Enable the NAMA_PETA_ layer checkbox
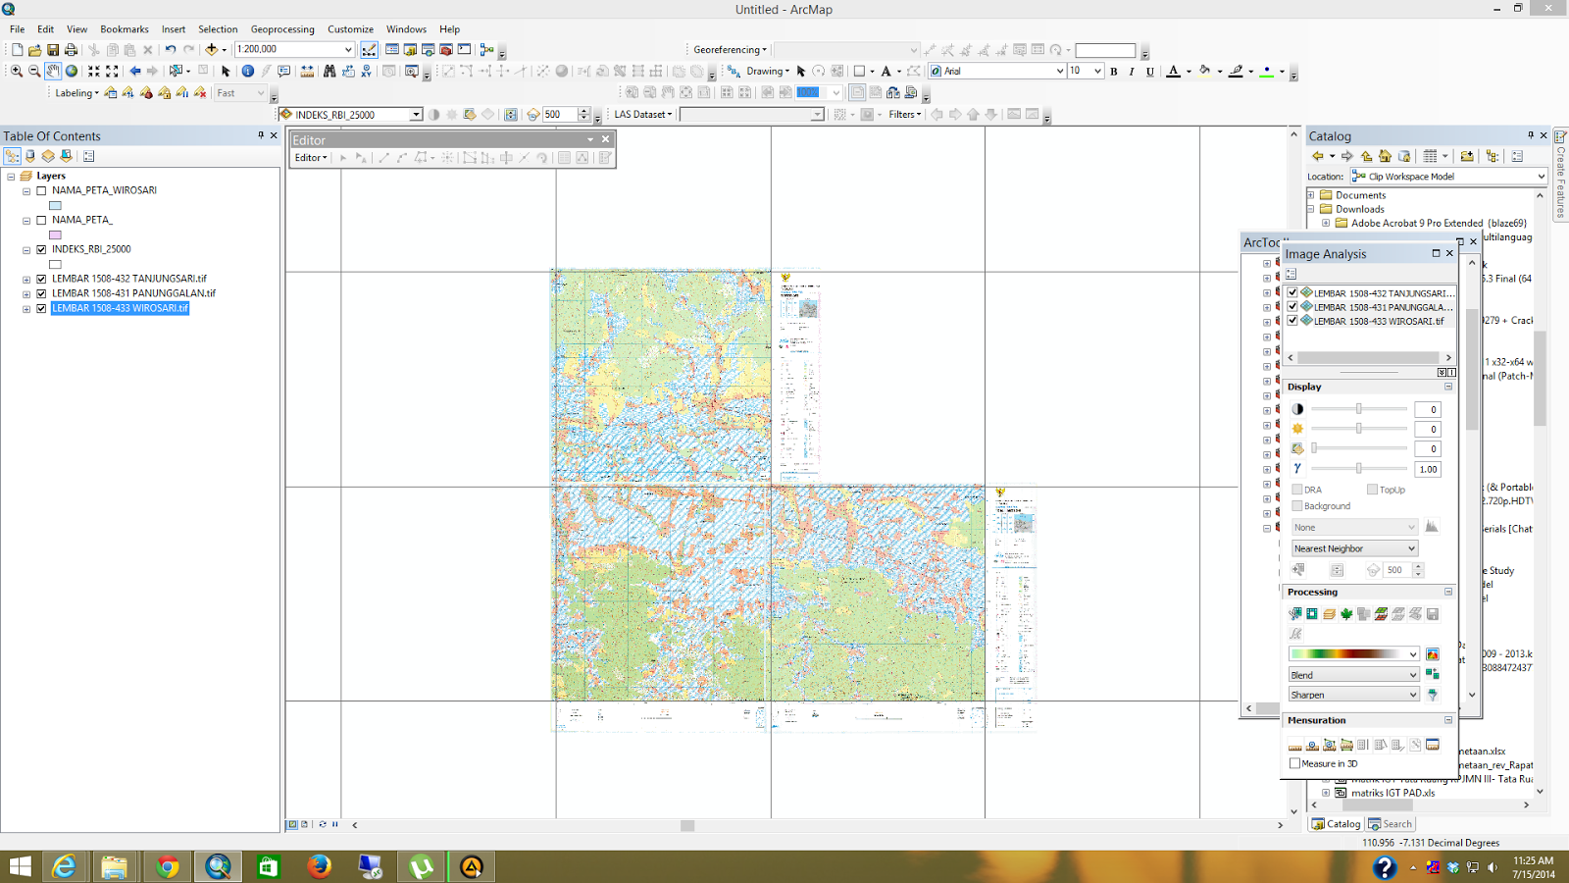The height and width of the screenshot is (883, 1569). coord(41,220)
